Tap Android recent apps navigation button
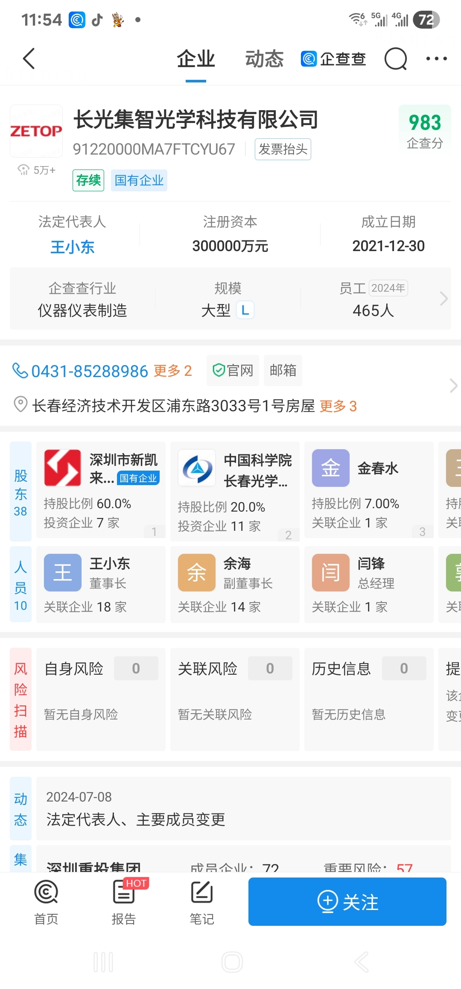This screenshot has width=461, height=989. tap(103, 962)
